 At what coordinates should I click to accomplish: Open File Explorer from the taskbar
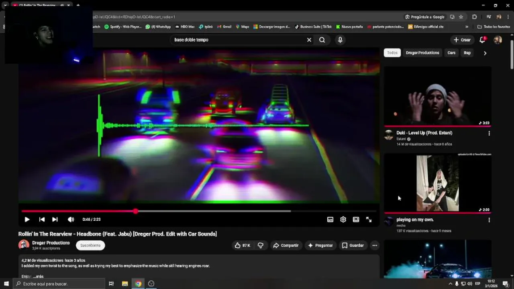tap(125, 284)
